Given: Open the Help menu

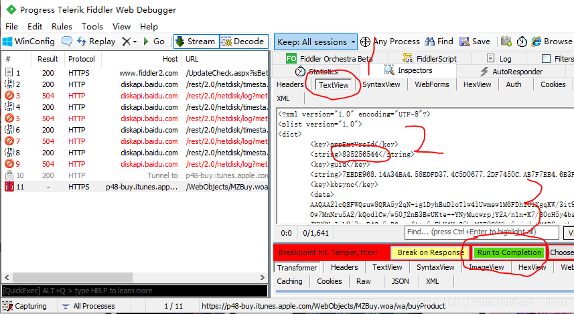Looking at the screenshot, I should click(149, 26).
